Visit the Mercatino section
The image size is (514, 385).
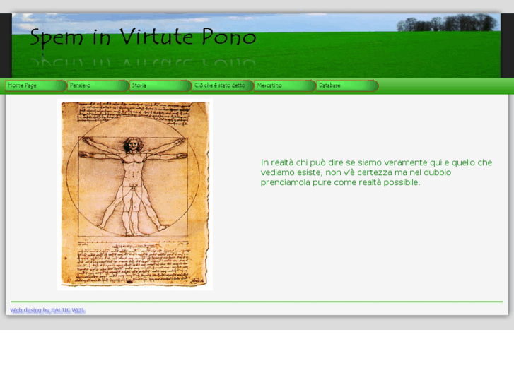285,86
